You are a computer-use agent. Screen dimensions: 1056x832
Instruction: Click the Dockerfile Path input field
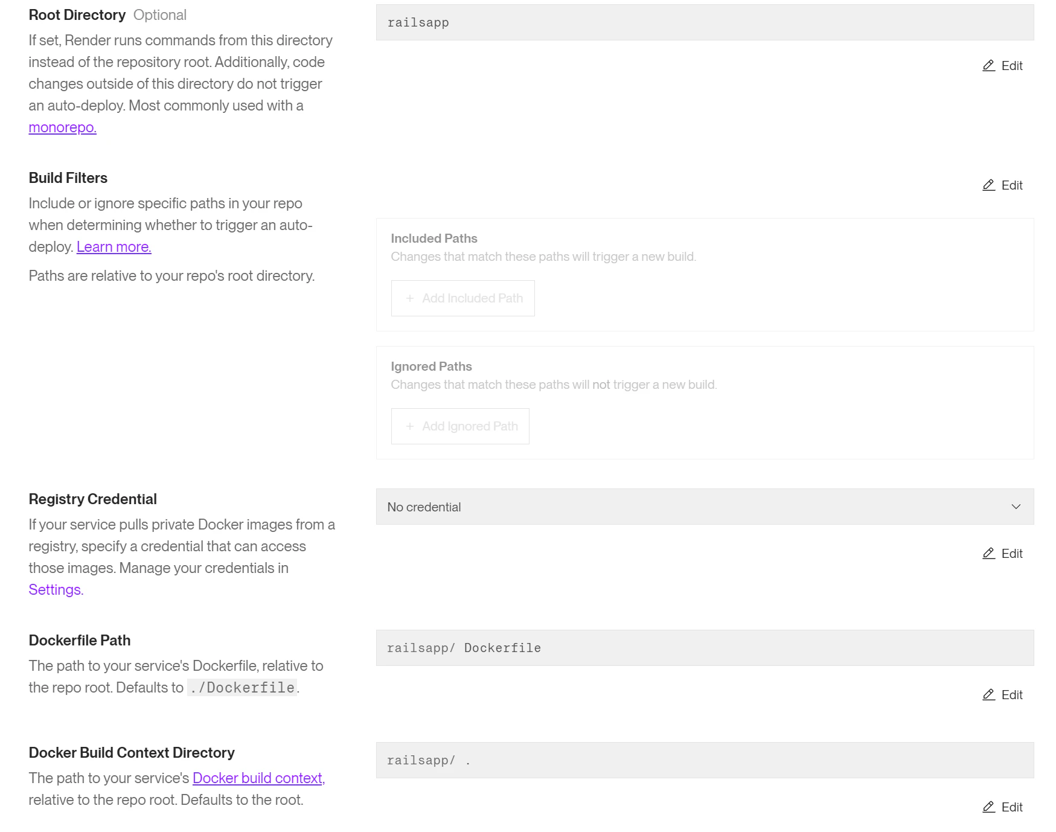point(705,648)
